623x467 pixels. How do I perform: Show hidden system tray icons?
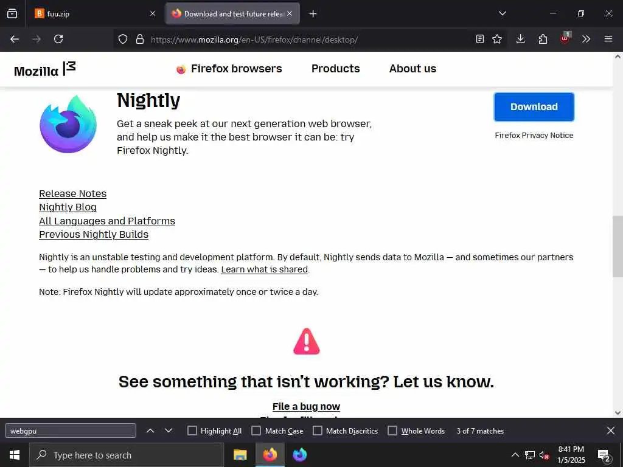click(x=515, y=455)
